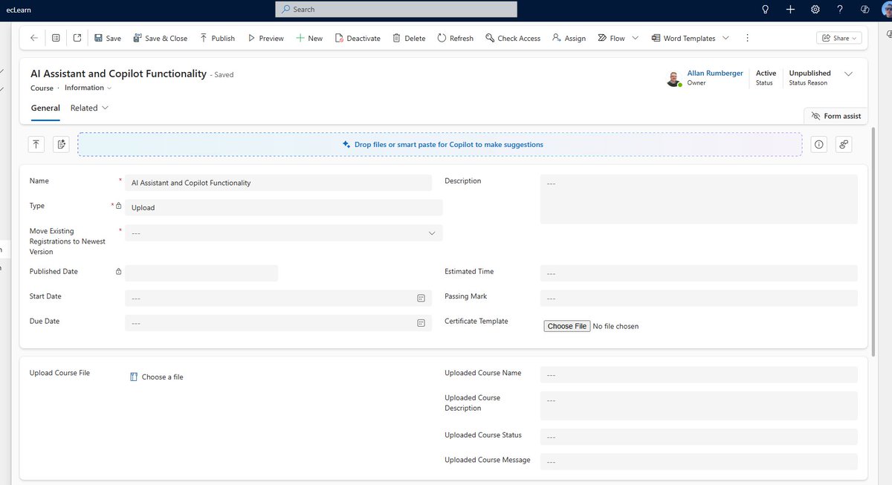
Task: Click the Form assist button
Action: 836,116
